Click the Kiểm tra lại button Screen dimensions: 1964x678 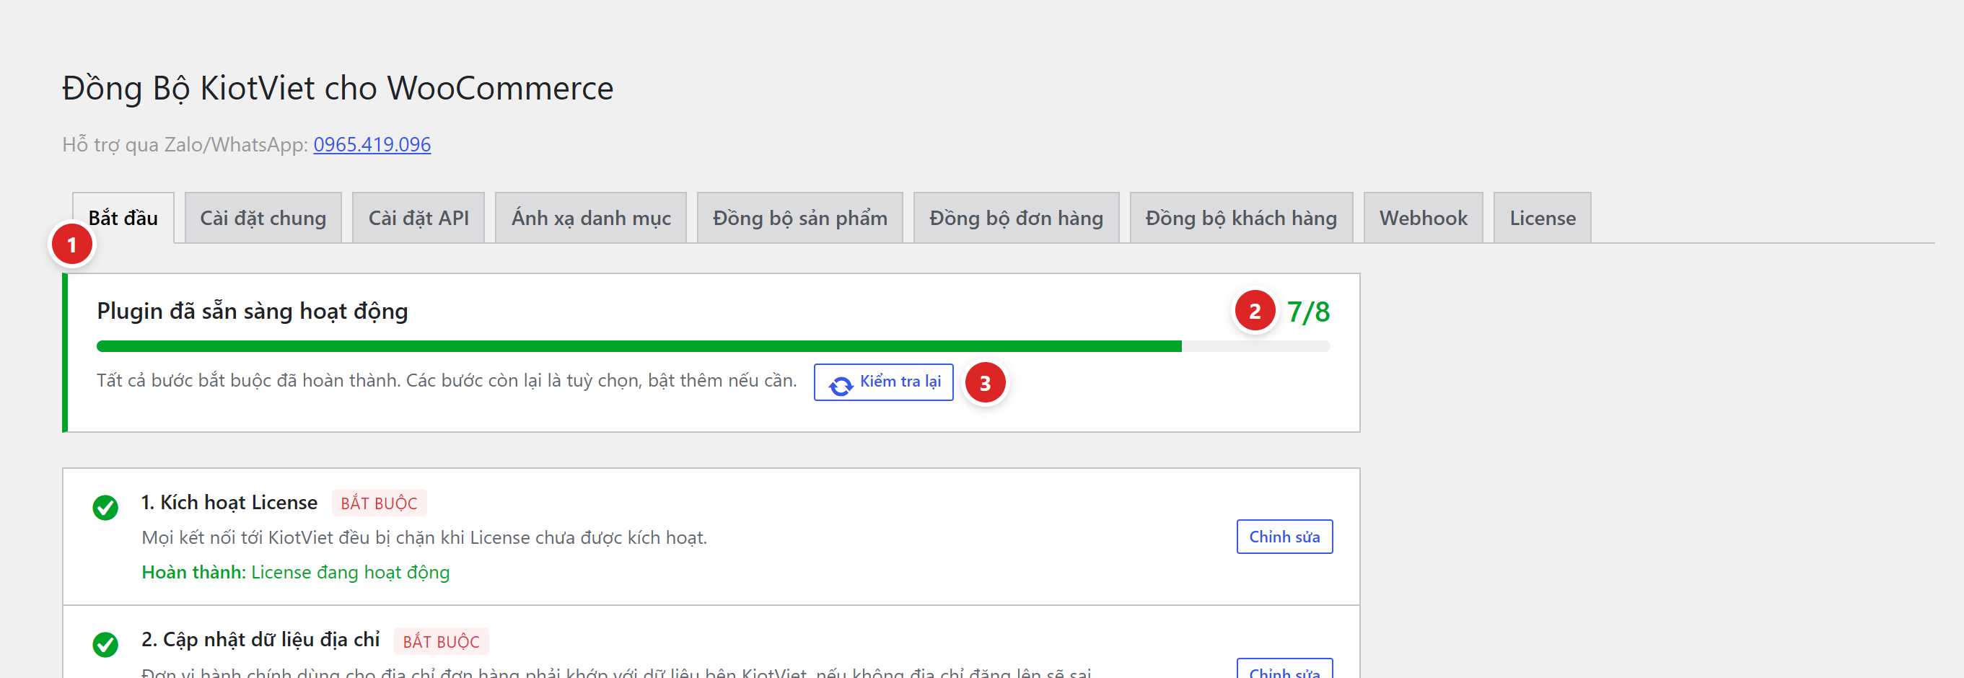tap(884, 382)
